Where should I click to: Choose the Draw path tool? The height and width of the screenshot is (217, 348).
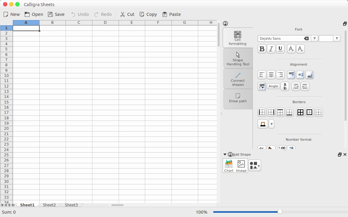pyautogui.click(x=238, y=99)
